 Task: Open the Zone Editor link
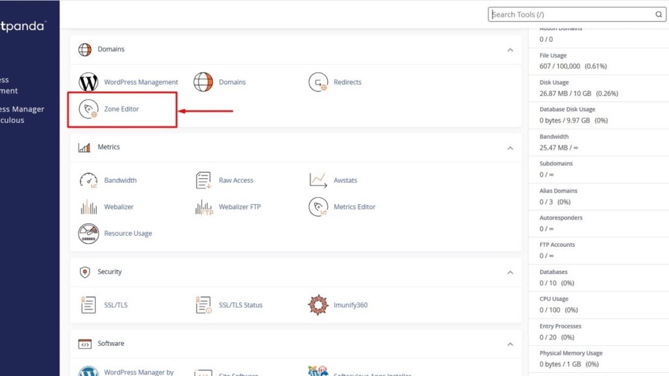[x=122, y=109]
